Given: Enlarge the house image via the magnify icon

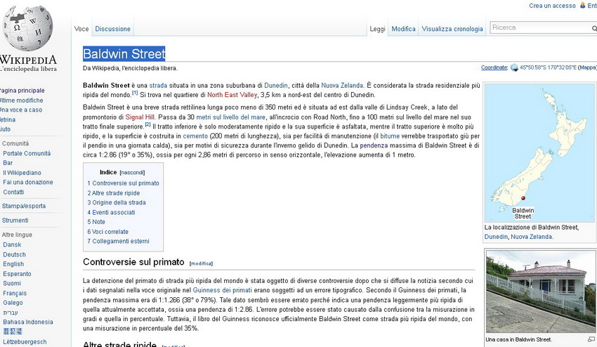Looking at the screenshot, I should click(x=591, y=339).
